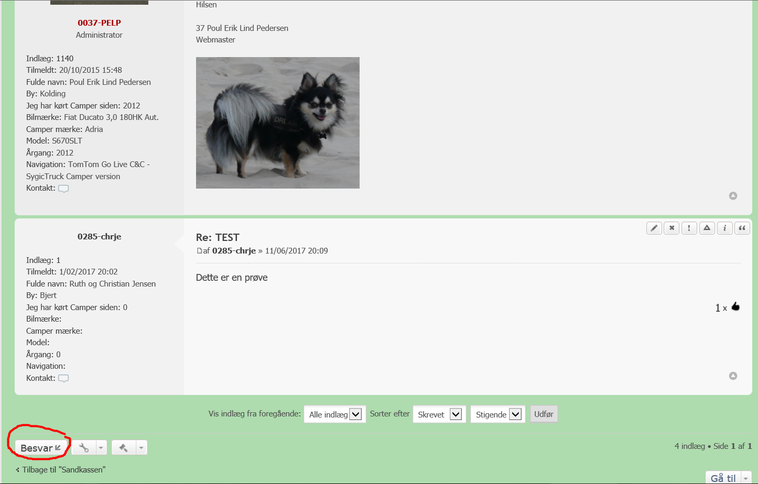The width and height of the screenshot is (758, 484).
Task: Click top arrow in 0037-PELP's post
Action: pos(733,196)
